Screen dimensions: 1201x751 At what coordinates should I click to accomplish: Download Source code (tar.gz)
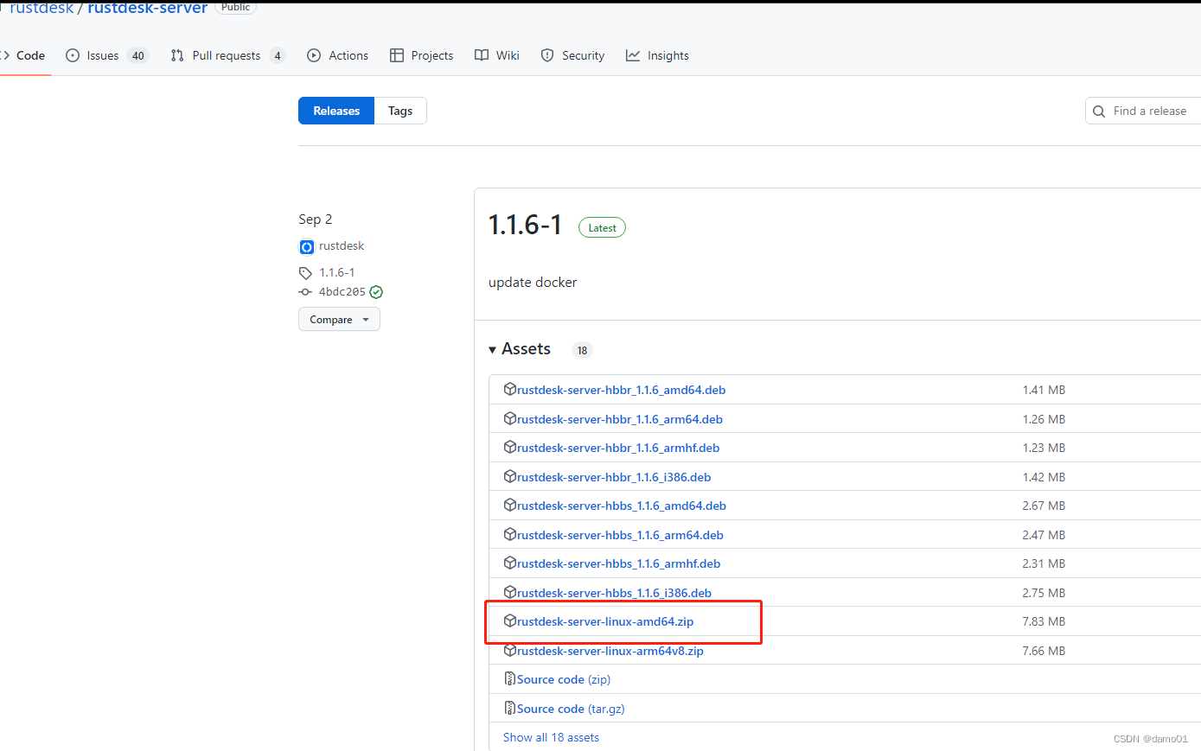571,709
